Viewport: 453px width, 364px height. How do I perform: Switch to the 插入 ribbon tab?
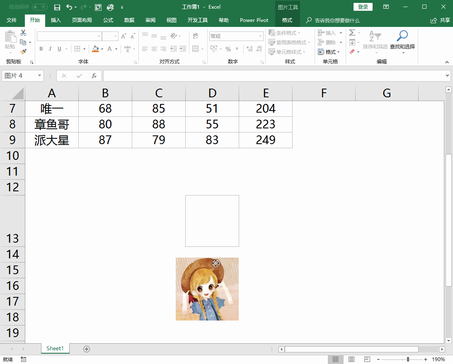pos(56,20)
